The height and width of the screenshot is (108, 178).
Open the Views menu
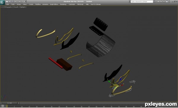[25, 4]
